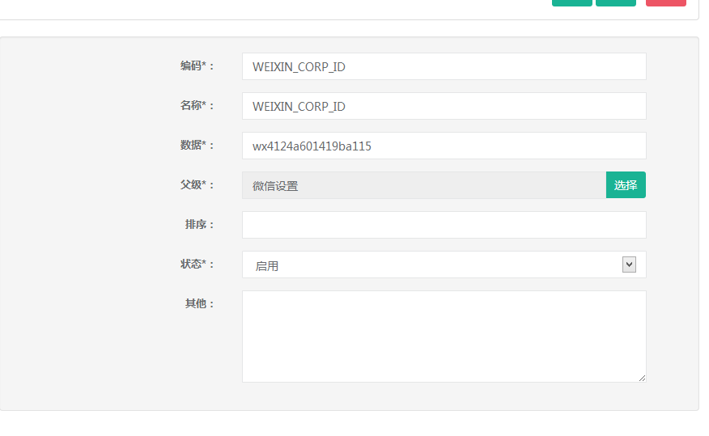Click the second green button at top
The height and width of the screenshot is (436, 709).
point(615,2)
